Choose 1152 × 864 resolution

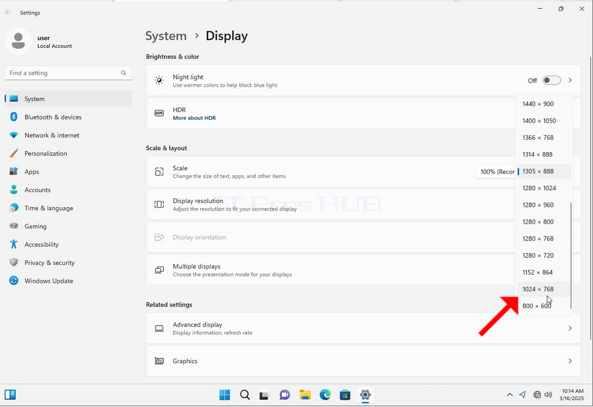[544, 272]
